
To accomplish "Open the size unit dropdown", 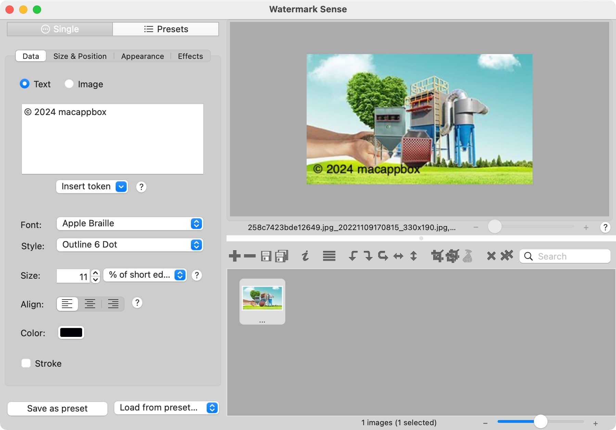I will pyautogui.click(x=145, y=275).
